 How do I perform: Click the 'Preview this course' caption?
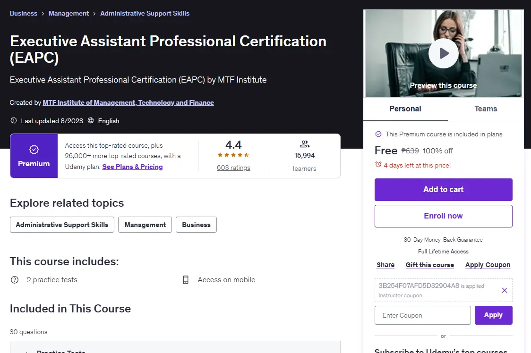click(443, 85)
